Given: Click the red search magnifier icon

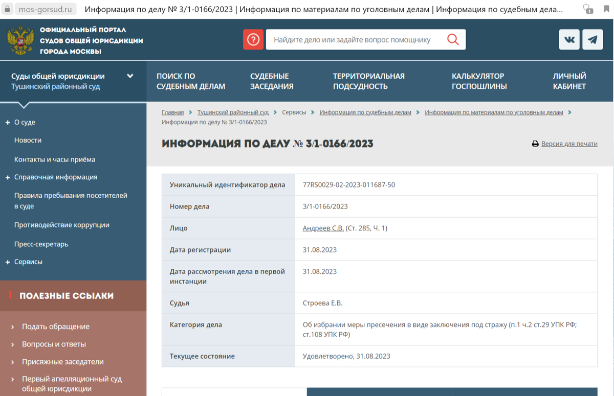Looking at the screenshot, I should click(452, 39).
